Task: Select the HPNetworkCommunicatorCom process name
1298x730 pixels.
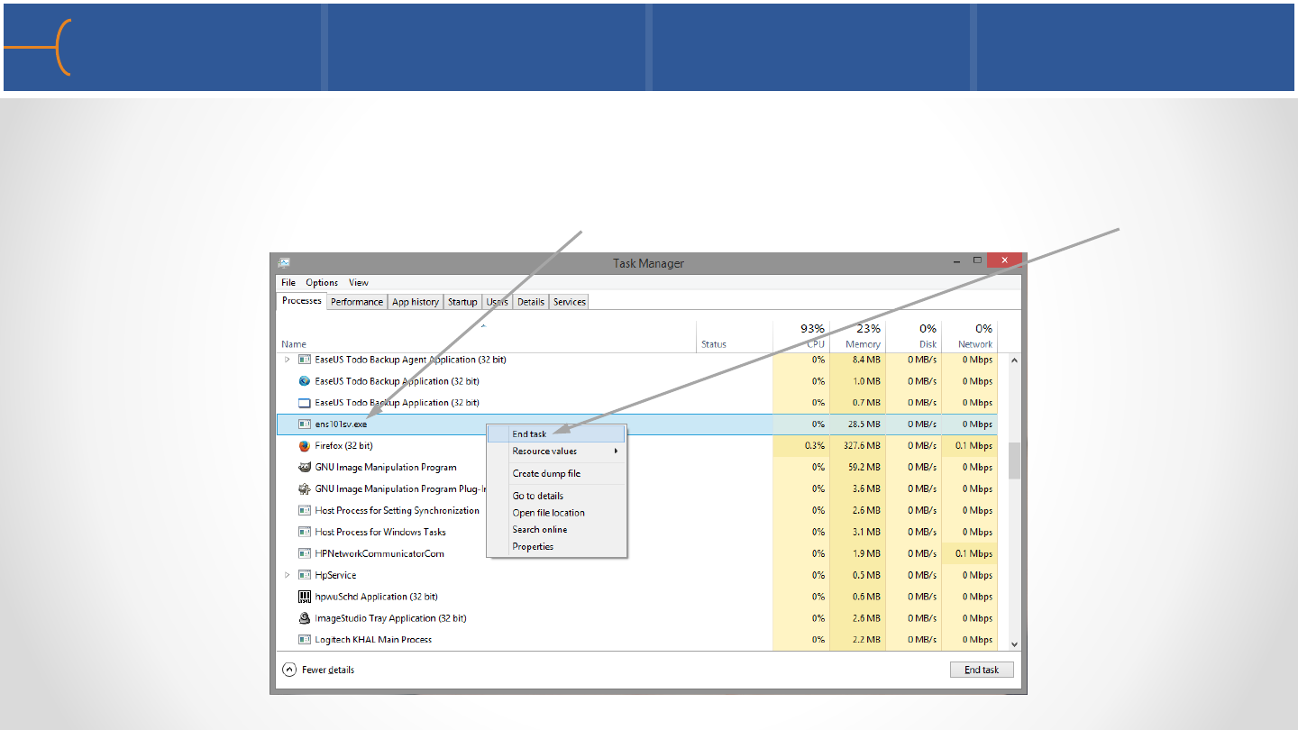Action: 379,554
